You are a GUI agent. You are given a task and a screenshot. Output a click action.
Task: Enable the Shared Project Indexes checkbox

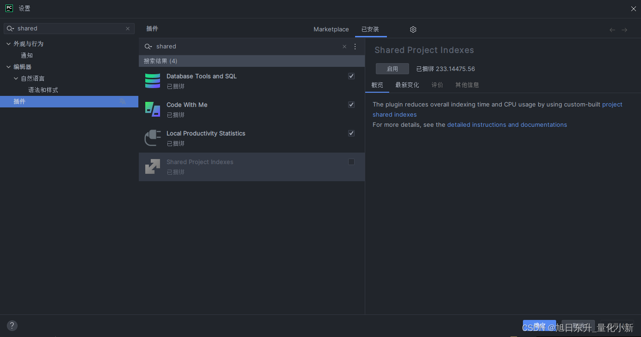(351, 162)
